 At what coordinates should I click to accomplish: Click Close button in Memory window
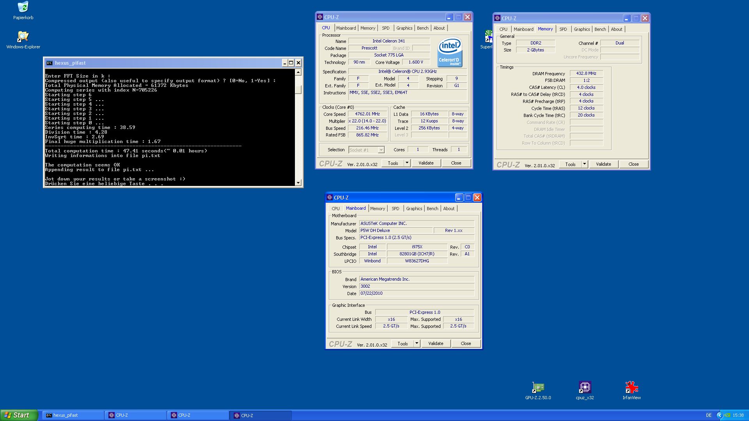coord(634,164)
